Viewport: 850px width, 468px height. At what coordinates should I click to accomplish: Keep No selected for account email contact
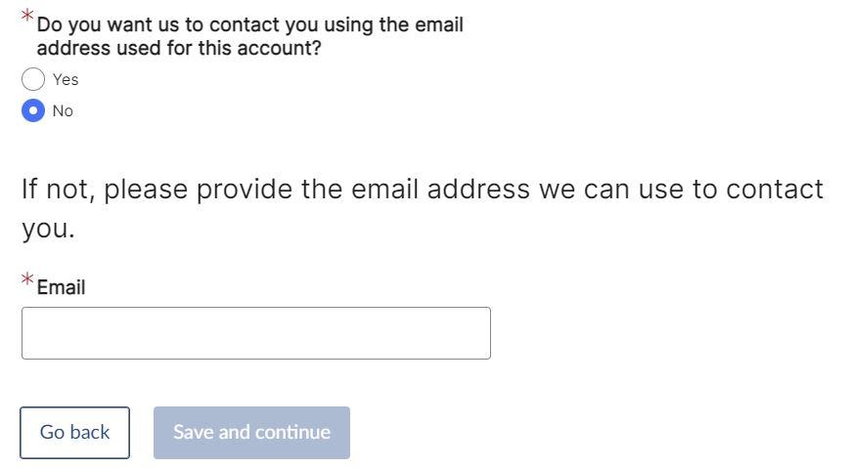point(33,110)
